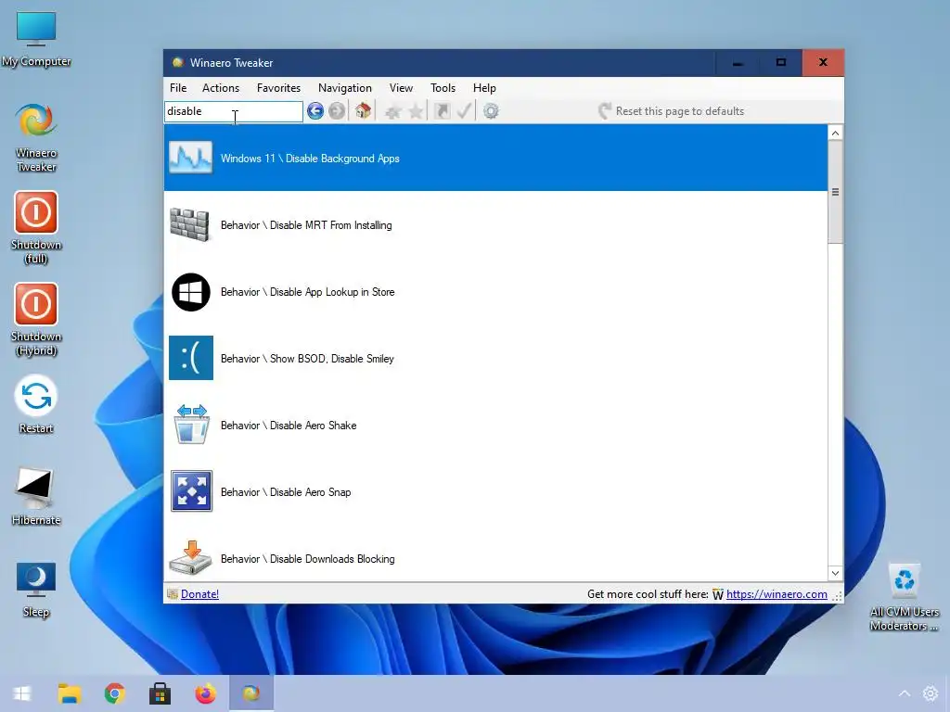Viewport: 950px width, 712px height.
Task: Click the Forward navigation arrow in toolbar
Action: click(337, 111)
